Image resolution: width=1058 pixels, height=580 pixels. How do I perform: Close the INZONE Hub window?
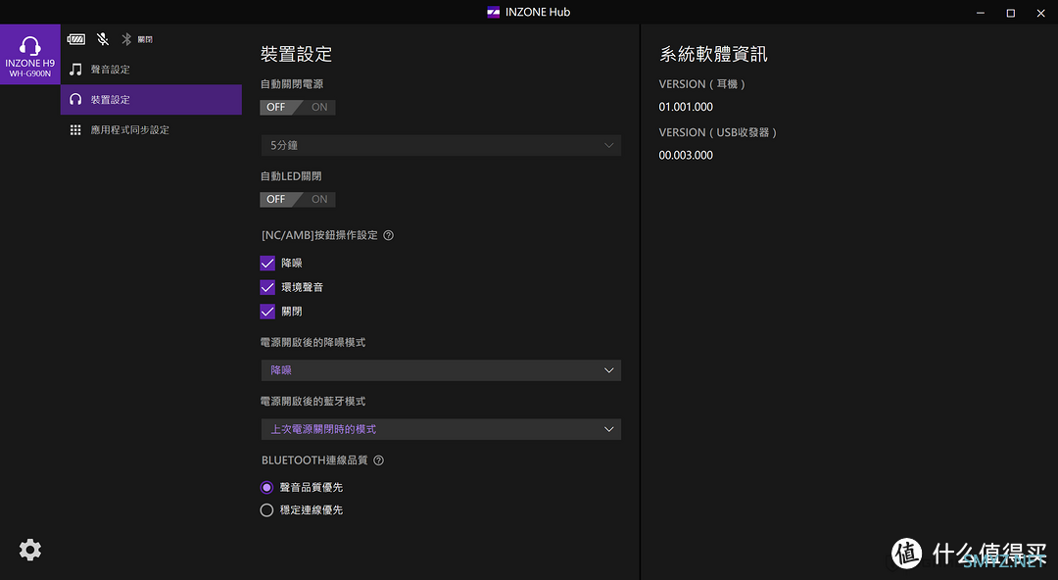pos(1041,13)
